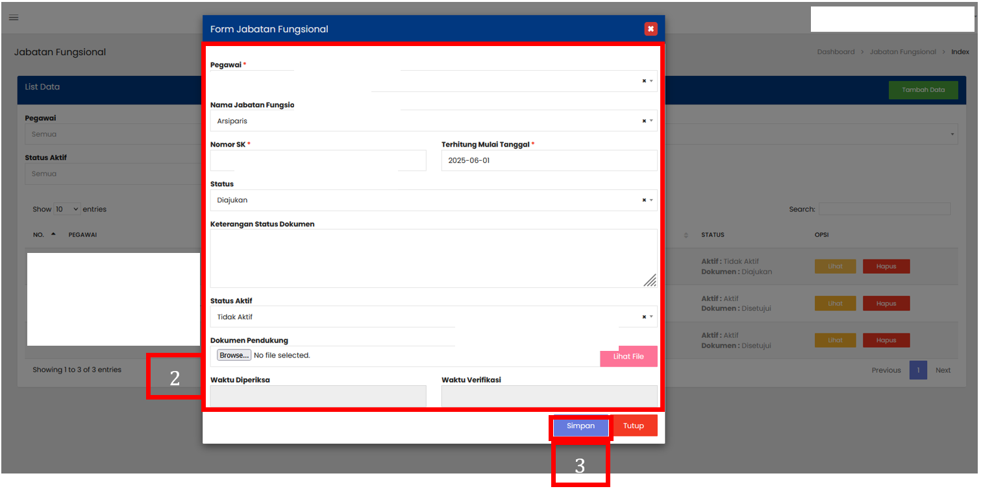Screen dimensions: 981x491
Task: Change the show entries count selector
Action: 67,209
